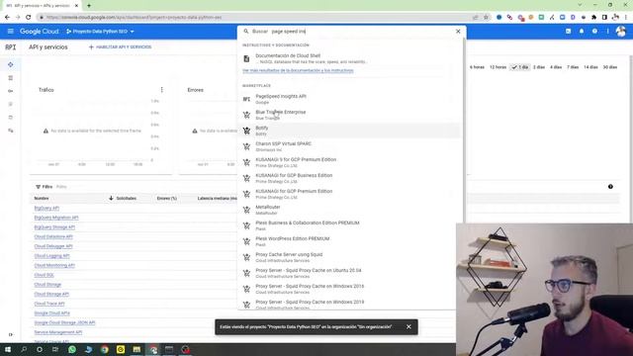Open the user account avatar
633x356 pixels.
pyautogui.click(x=621, y=31)
